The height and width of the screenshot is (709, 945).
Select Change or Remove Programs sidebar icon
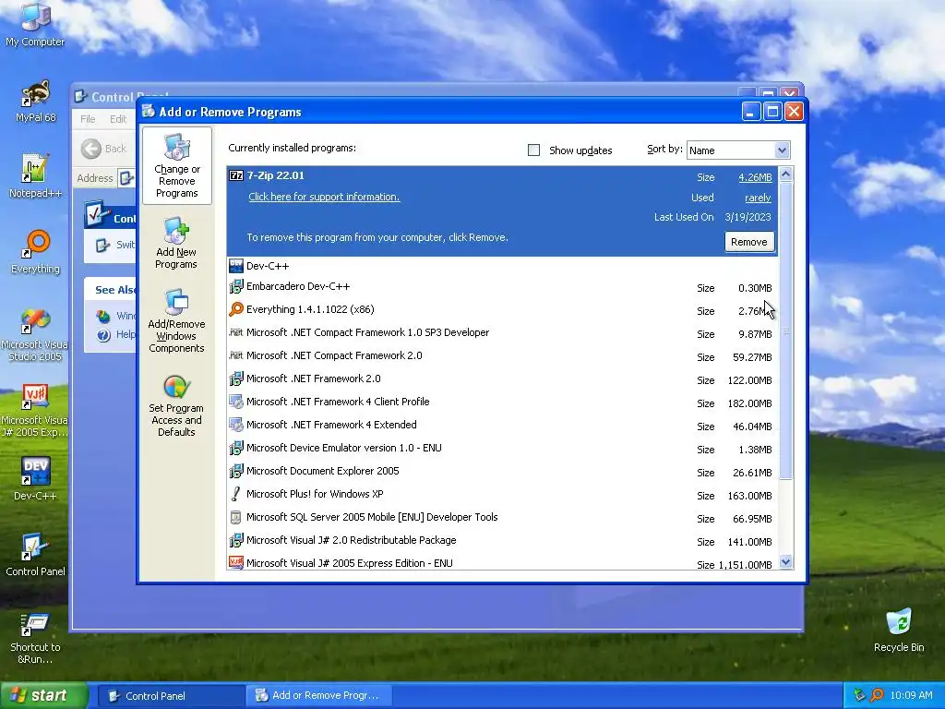[x=176, y=166]
